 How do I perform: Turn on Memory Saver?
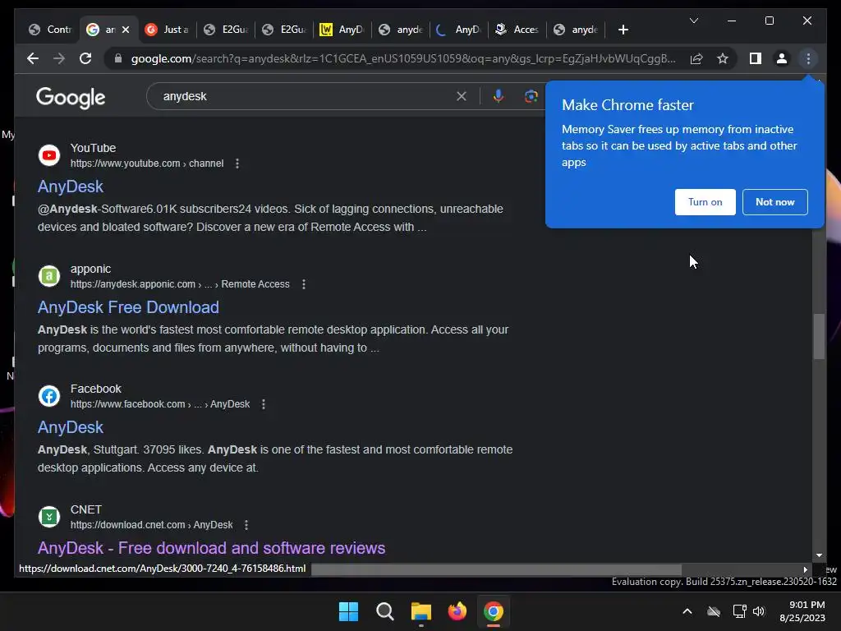(x=705, y=202)
